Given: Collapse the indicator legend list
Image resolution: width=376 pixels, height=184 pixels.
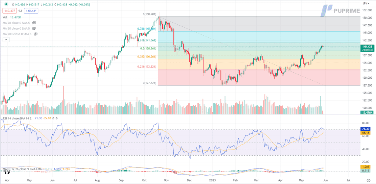Looking at the screenshot, I should pyautogui.click(x=6, y=40).
